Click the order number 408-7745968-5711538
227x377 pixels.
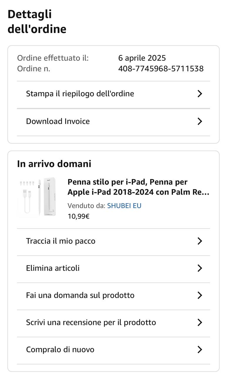(161, 69)
